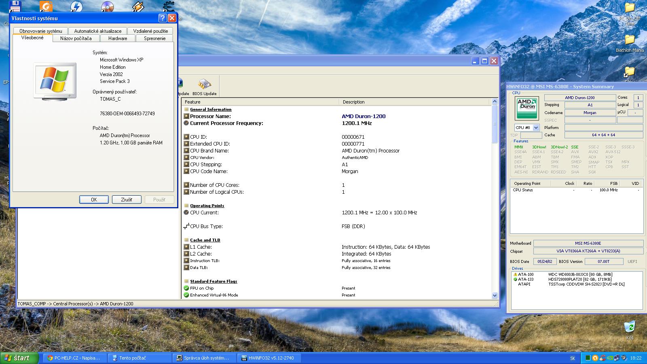Open the Foxit Reader desktop shortcut
The height and width of the screenshot is (364, 647).
[x=46, y=6]
